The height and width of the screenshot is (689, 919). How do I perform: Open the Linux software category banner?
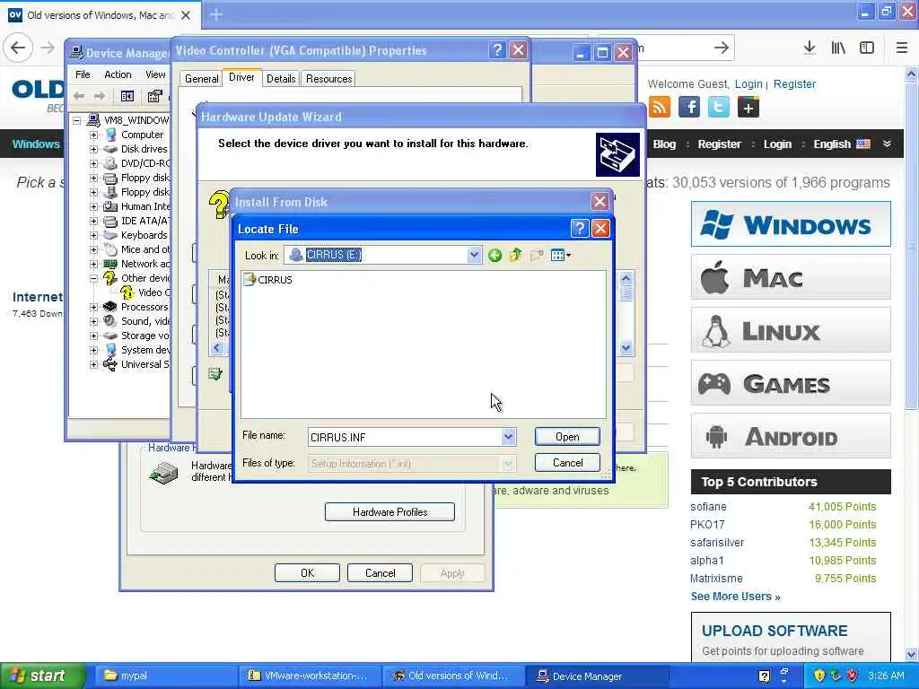pos(791,330)
